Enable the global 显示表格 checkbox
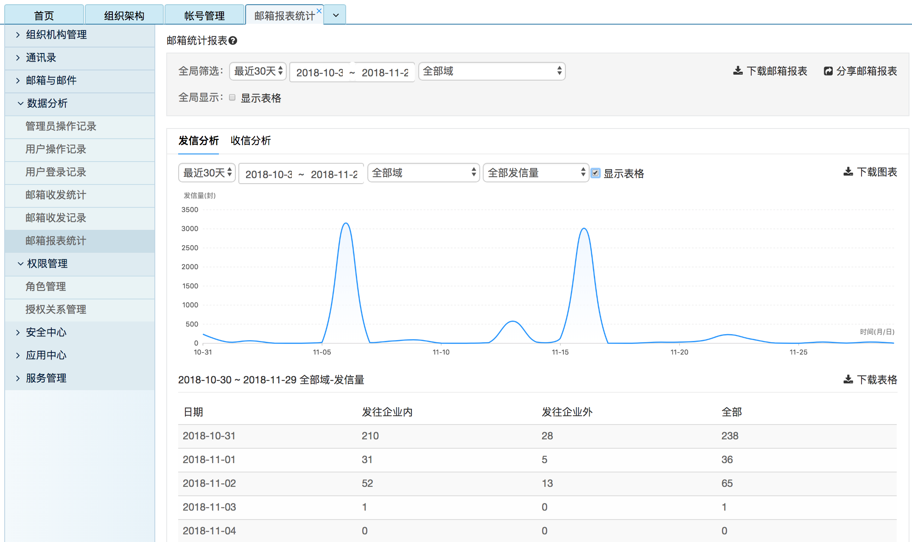Viewport: 912px width, 542px height. pyautogui.click(x=232, y=97)
